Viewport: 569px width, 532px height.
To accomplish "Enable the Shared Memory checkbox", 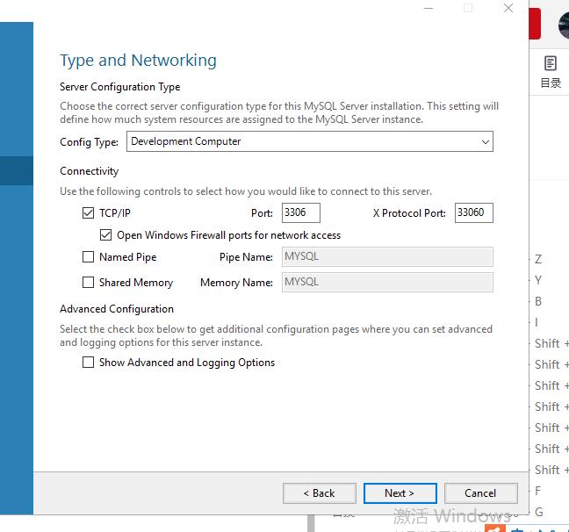I will [x=88, y=283].
